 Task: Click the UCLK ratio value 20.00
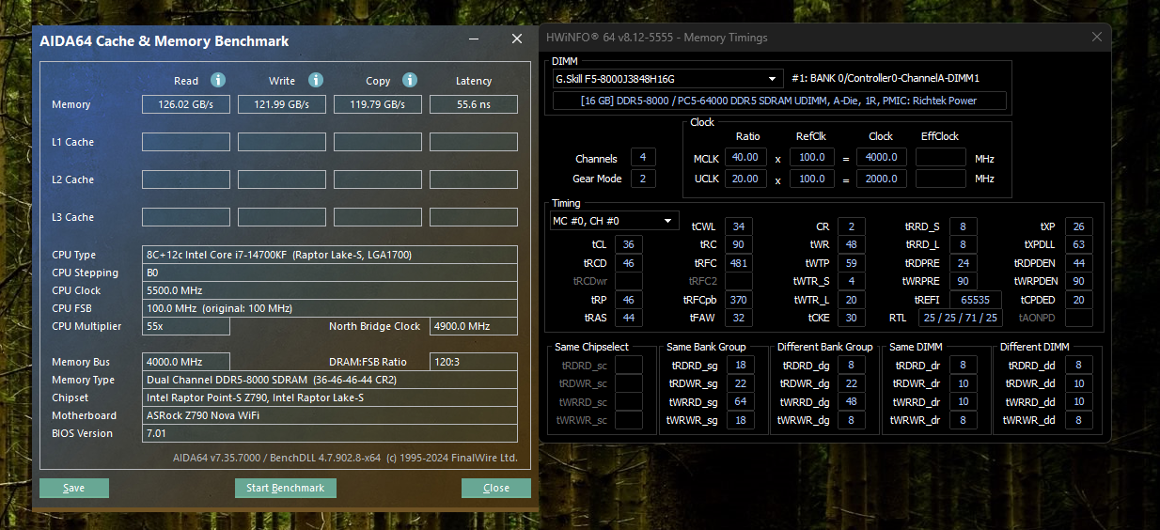(x=748, y=179)
